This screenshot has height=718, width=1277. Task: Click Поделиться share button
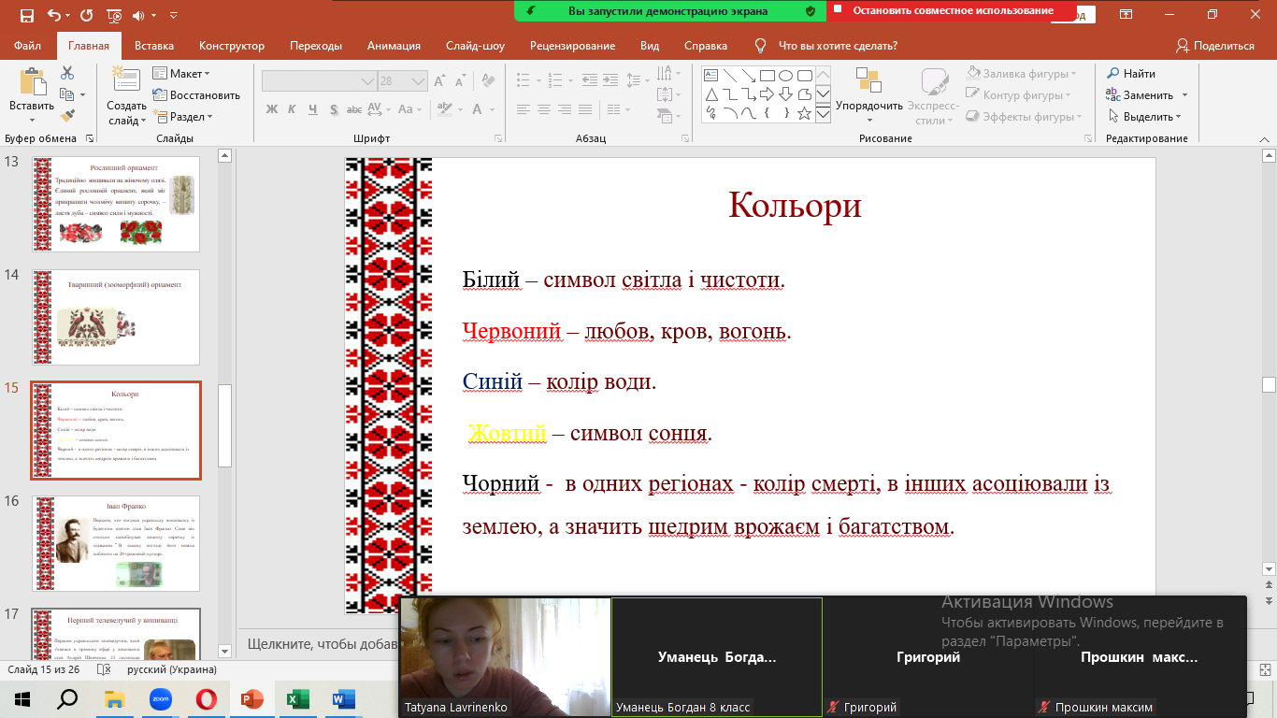click(1215, 46)
